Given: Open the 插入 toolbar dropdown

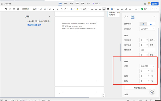Looking at the screenshot, I should 145,9.
